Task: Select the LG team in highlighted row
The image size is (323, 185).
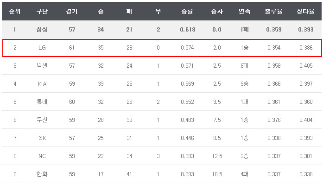Action: click(42, 48)
